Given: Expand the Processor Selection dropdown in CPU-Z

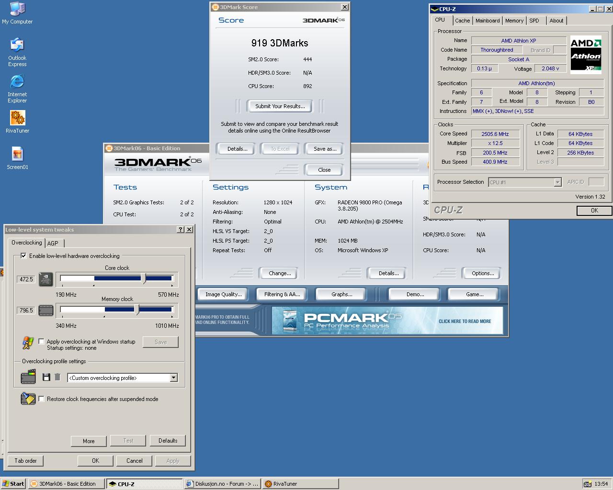Looking at the screenshot, I should tap(557, 182).
